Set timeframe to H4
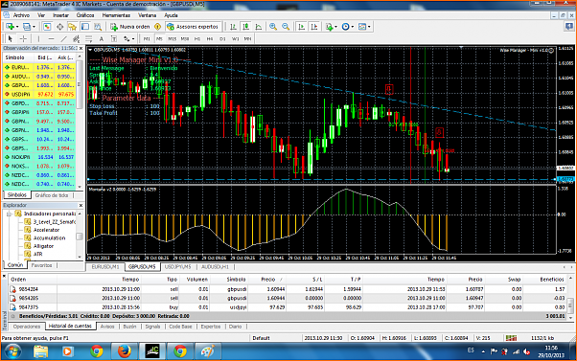This screenshot has height=361, width=577. [210, 38]
